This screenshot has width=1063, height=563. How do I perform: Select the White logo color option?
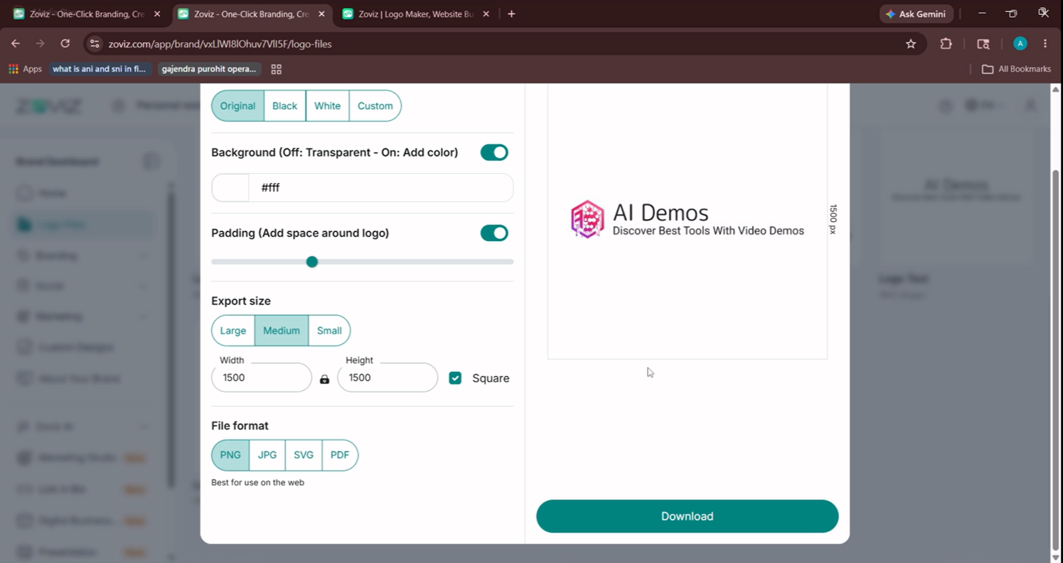[x=327, y=106]
